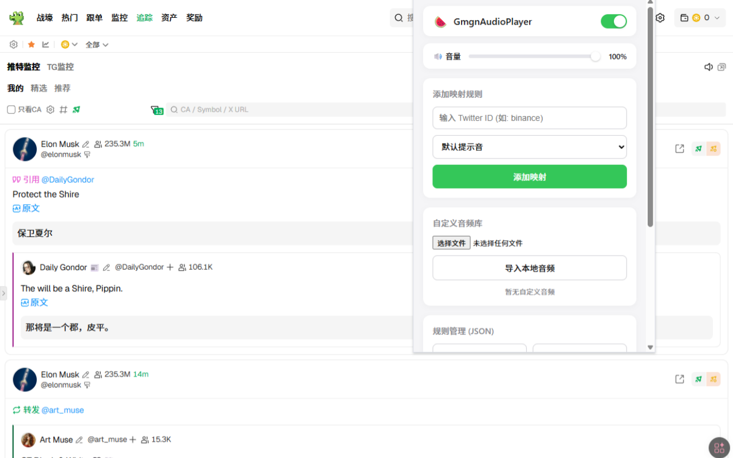733x458 pixels.
Task: Click the watermelon GmgnAudioPlayer logo
Action: coord(440,22)
